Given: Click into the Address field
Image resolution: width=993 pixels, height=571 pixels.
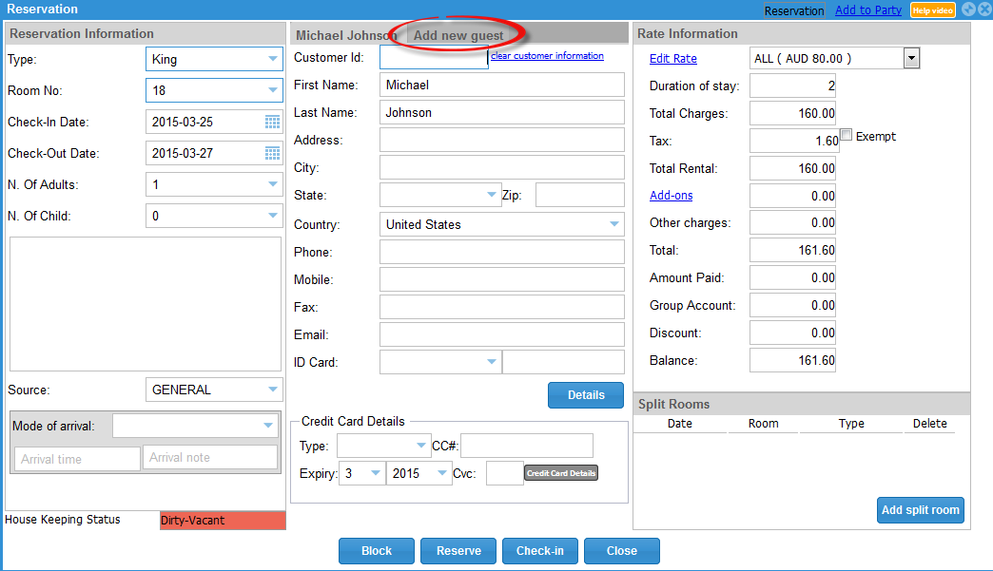Looking at the screenshot, I should point(501,140).
